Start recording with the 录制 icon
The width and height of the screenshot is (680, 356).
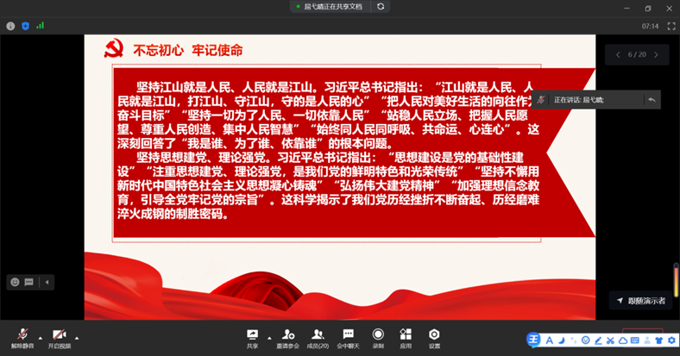click(378, 334)
